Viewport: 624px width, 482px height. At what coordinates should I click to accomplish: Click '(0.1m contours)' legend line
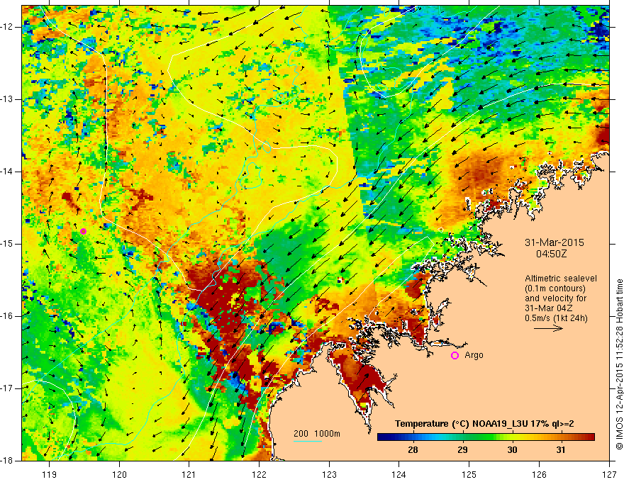coord(555,288)
